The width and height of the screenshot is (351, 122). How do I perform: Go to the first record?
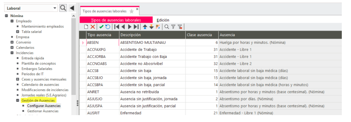click(116, 27)
